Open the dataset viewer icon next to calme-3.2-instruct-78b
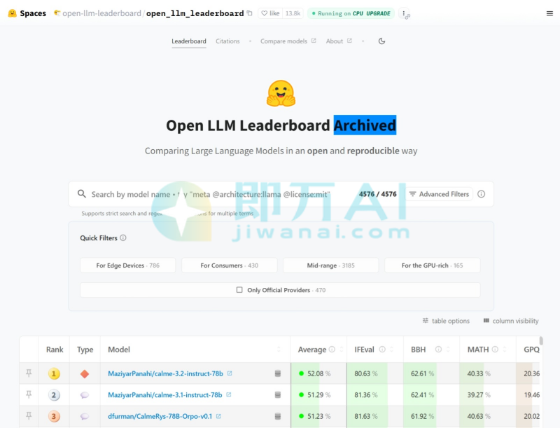This screenshot has height=428, width=560. click(279, 373)
